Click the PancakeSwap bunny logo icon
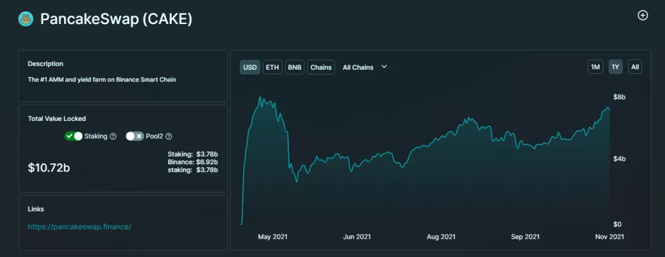Viewport: 665px width, 257px height. (x=26, y=19)
